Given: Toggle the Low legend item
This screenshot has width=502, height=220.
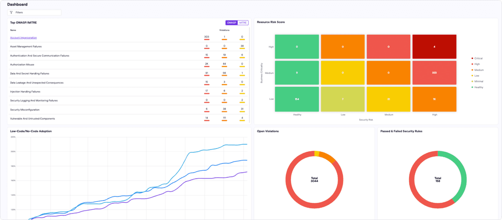Looking at the screenshot, I should pos(476,76).
